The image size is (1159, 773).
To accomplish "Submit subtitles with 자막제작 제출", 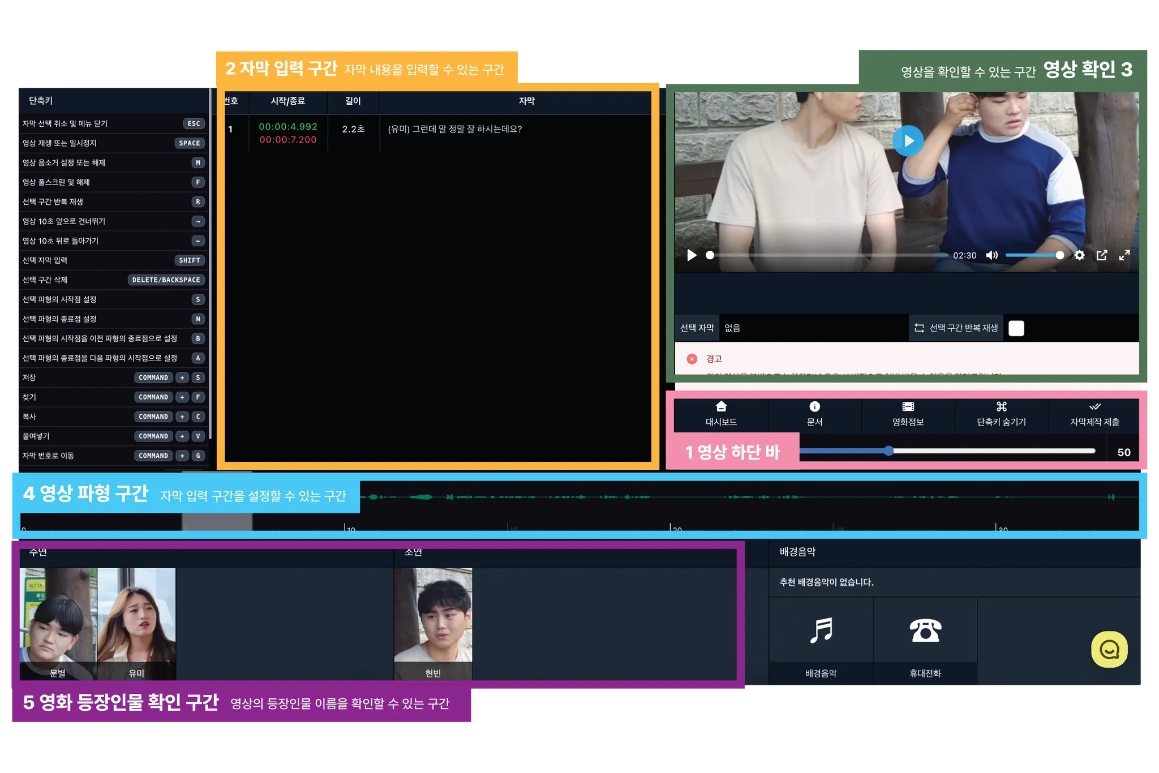I will pyautogui.click(x=1094, y=414).
